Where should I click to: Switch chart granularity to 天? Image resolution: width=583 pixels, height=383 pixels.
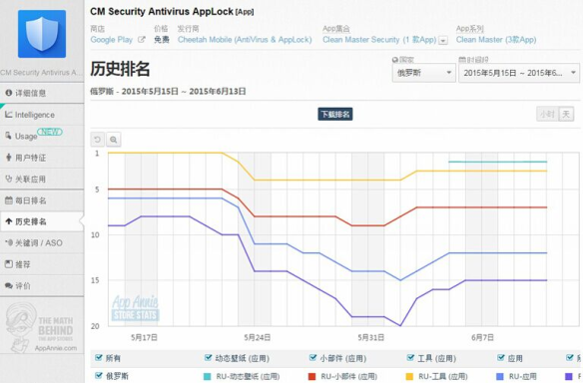pos(566,114)
